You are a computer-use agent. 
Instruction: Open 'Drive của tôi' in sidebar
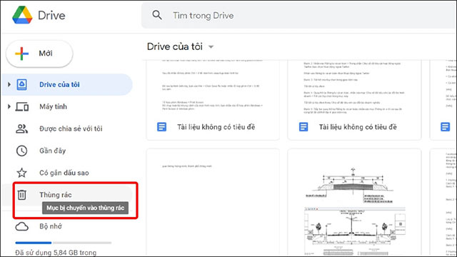click(67, 84)
